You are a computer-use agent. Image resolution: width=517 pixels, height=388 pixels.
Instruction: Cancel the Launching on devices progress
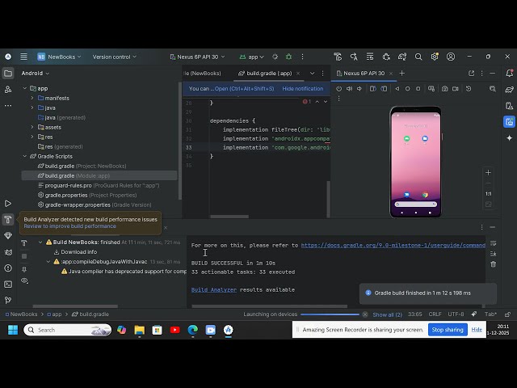click(365, 314)
